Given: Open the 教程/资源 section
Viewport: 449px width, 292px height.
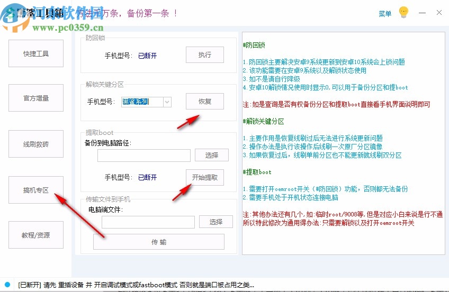Looking at the screenshot, I should 36,235.
